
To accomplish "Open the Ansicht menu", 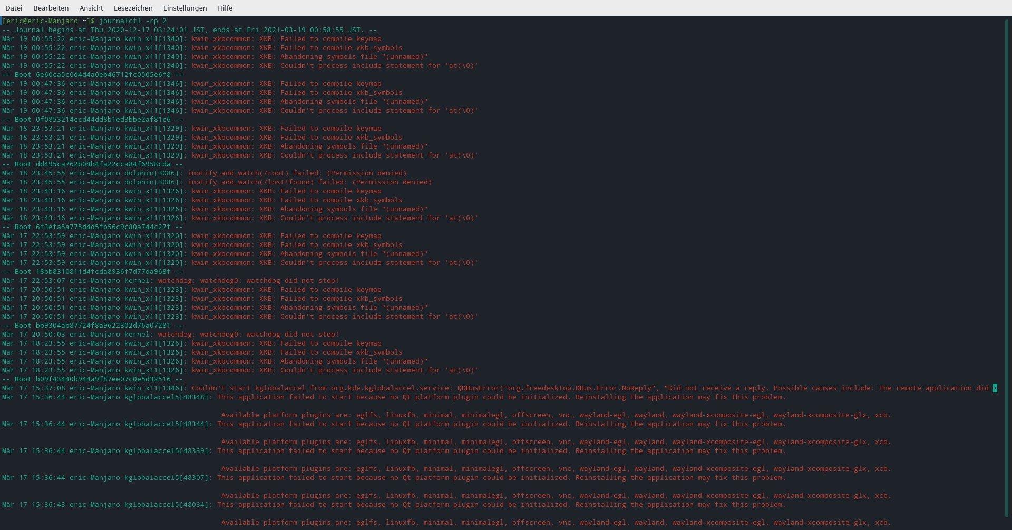I will click(91, 8).
